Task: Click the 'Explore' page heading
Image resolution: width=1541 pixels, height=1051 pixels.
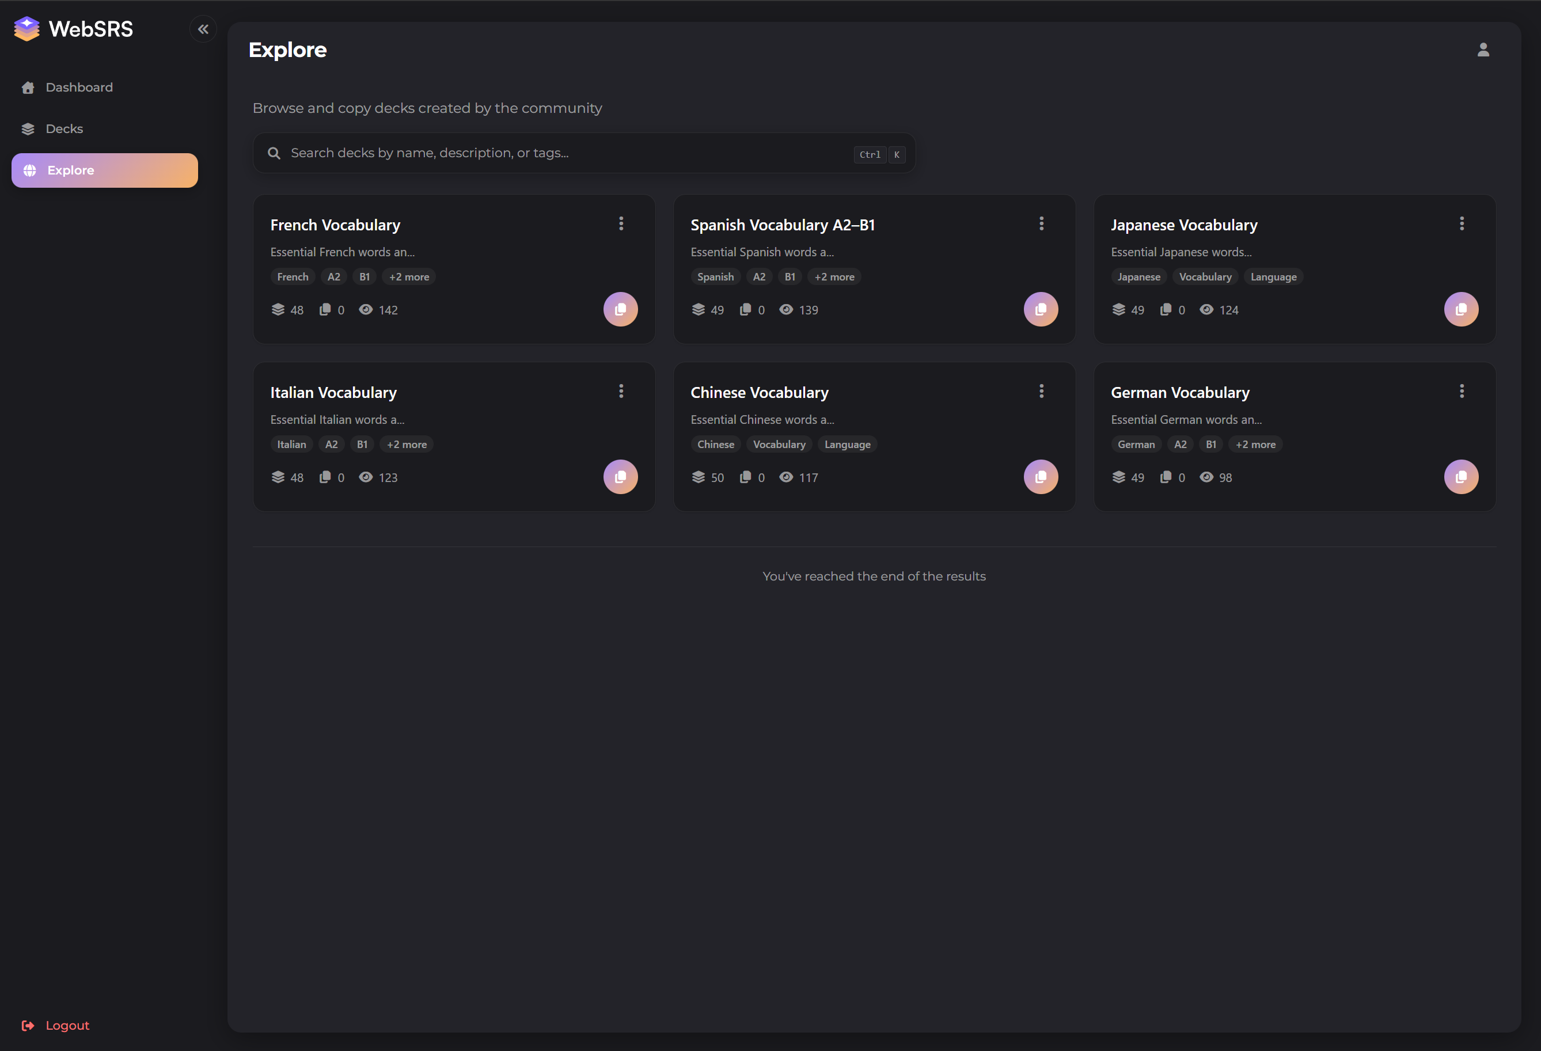Action: click(287, 51)
